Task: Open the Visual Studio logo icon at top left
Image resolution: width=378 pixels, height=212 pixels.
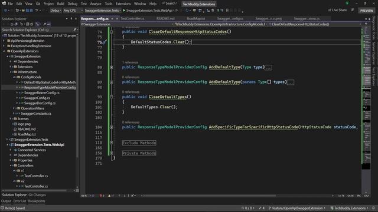Action: pyautogui.click(x=4, y=4)
